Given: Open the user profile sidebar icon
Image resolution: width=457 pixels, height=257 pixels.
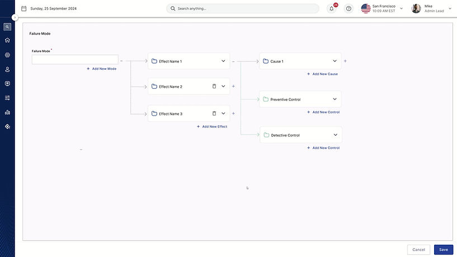Looking at the screenshot, I should (x=7, y=69).
